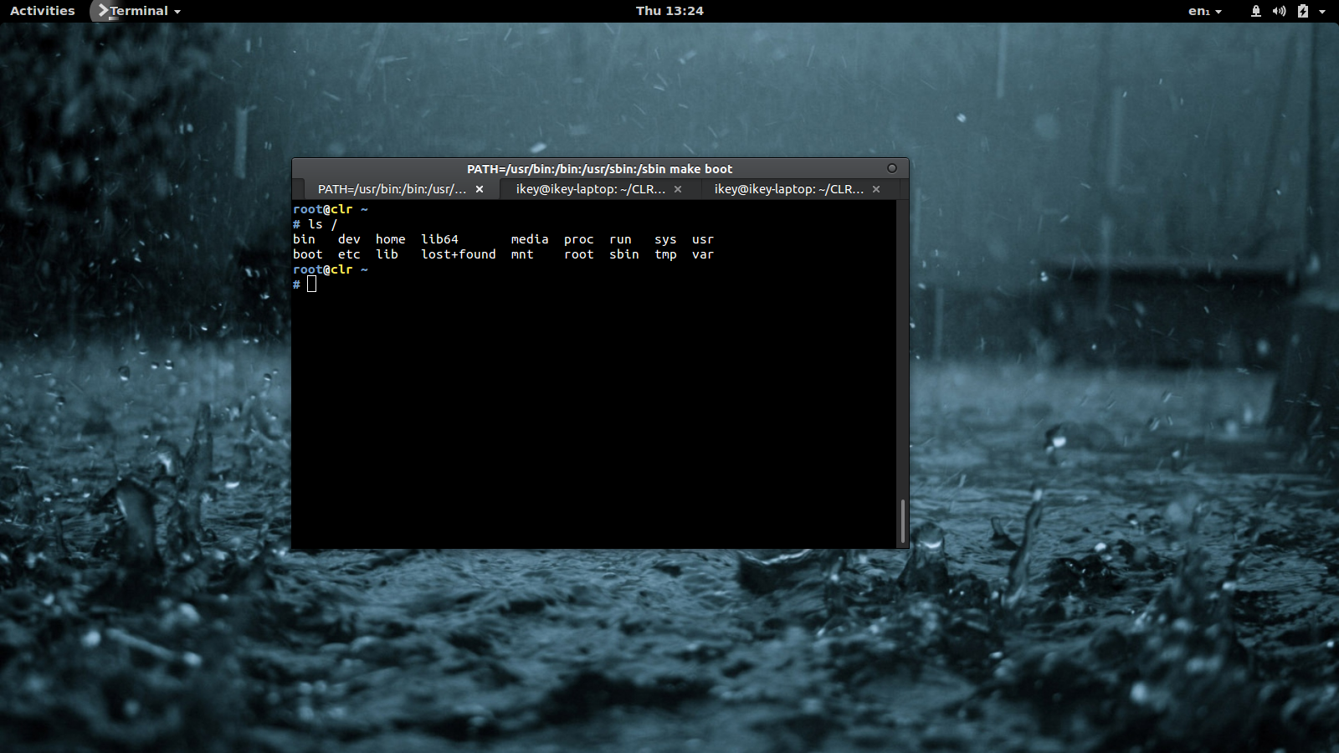This screenshot has width=1339, height=753.
Task: Open the Activities overview
Action: tap(43, 11)
